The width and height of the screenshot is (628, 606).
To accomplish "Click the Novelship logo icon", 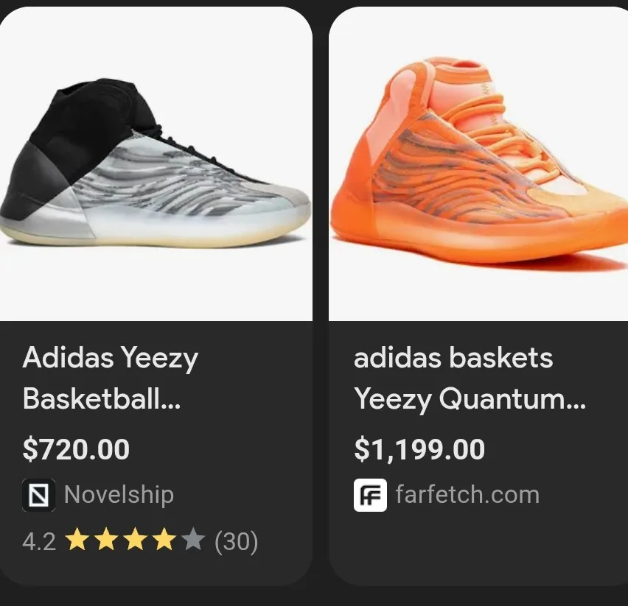I will point(38,495).
